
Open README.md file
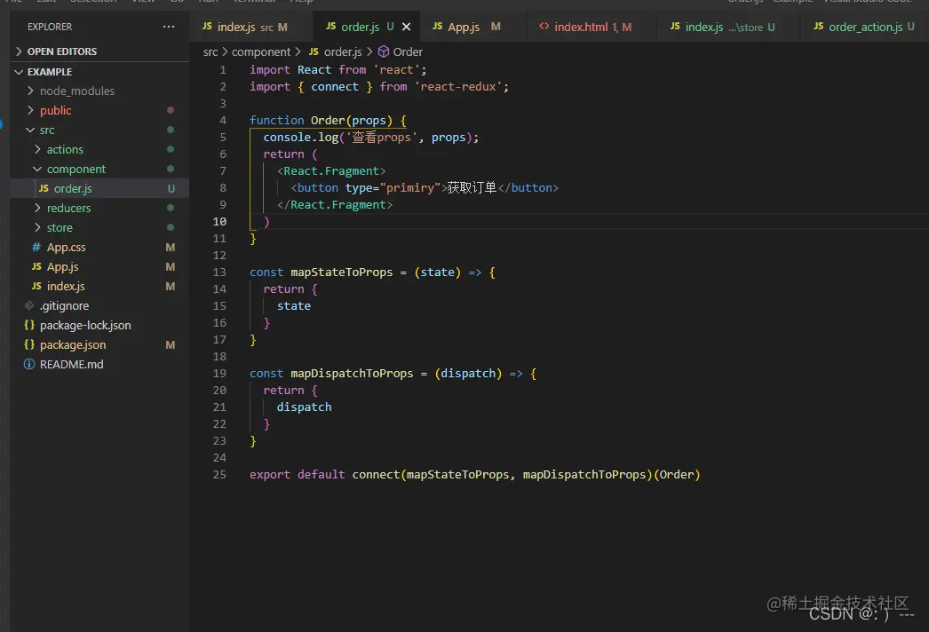pyautogui.click(x=99, y=365)
